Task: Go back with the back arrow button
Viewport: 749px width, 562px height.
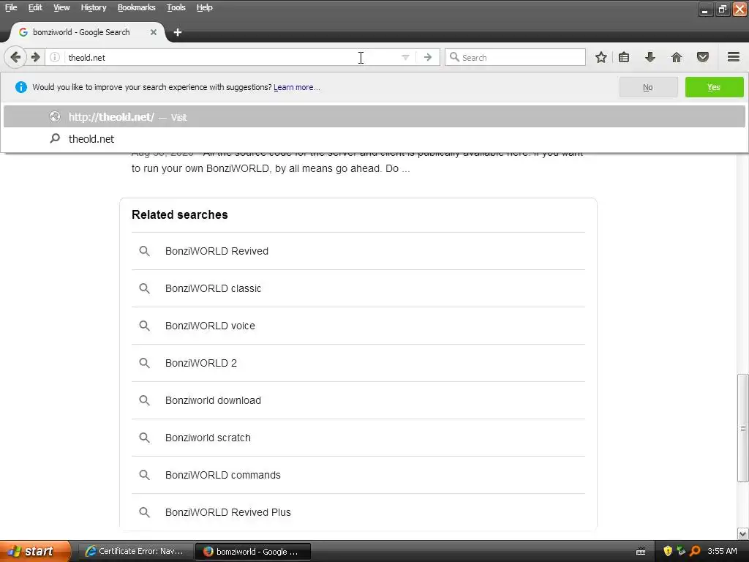Action: click(x=15, y=57)
